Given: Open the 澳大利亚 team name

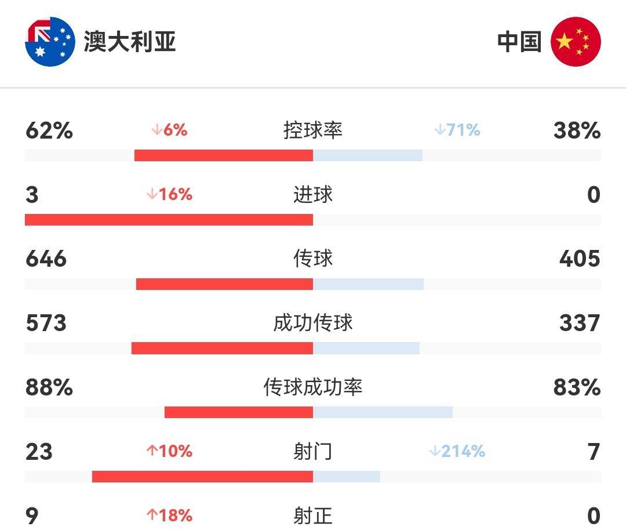Looking at the screenshot, I should [x=130, y=42].
